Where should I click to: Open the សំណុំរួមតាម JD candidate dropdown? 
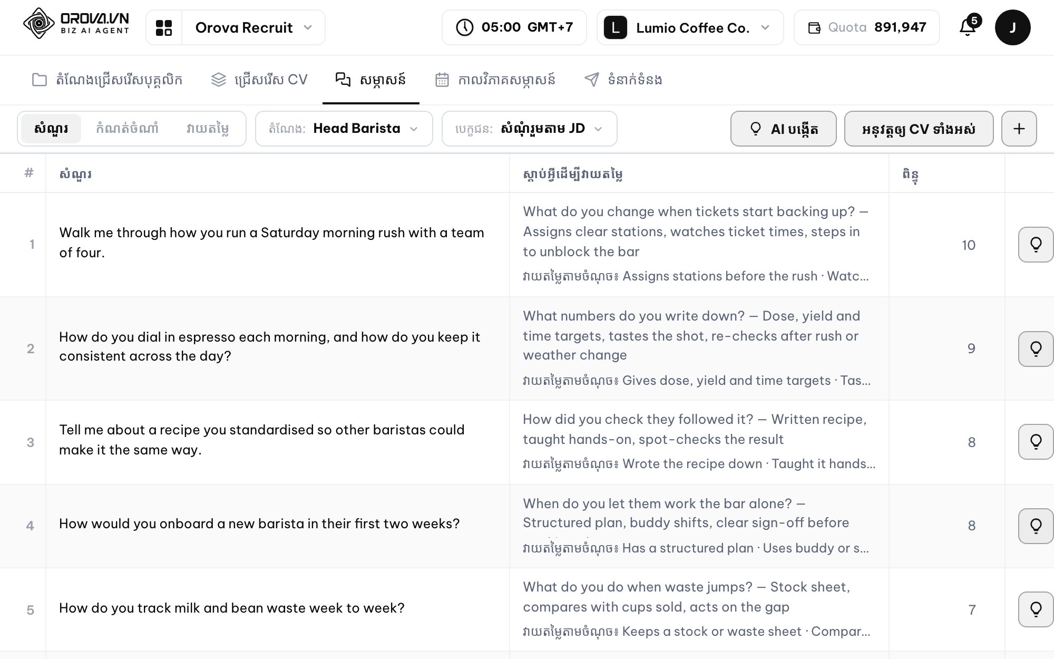[529, 129]
